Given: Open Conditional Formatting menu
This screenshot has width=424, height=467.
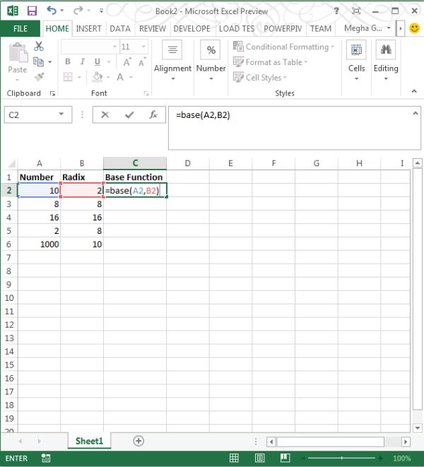Looking at the screenshot, I should 283,47.
